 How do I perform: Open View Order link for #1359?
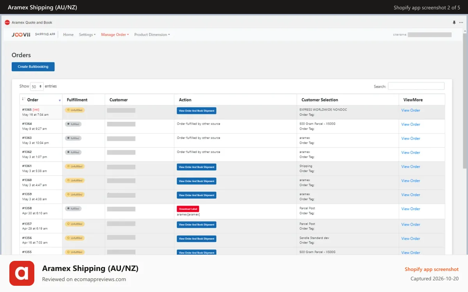tap(411, 195)
